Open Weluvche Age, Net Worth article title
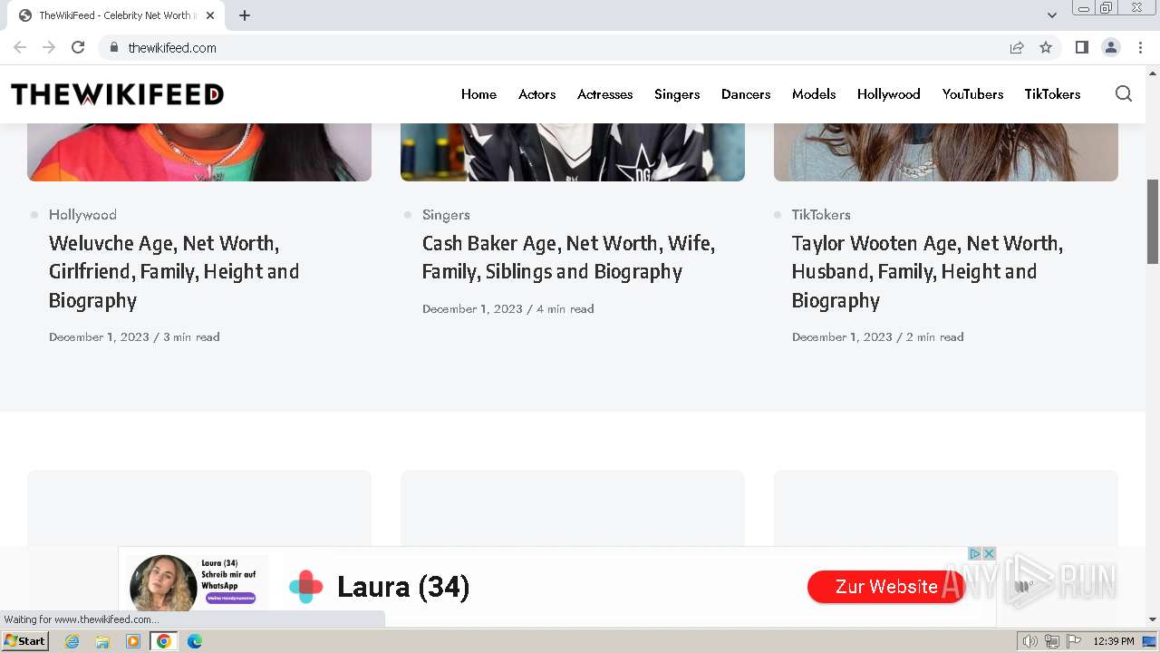The width and height of the screenshot is (1160, 653). (x=174, y=271)
